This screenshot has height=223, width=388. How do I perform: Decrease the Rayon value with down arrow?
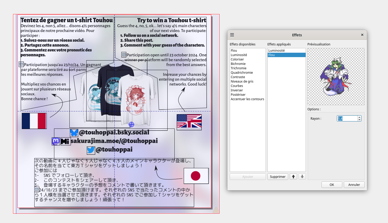359,120
